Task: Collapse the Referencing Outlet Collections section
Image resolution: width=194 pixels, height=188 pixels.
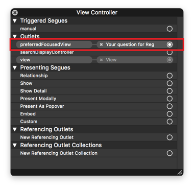Action: click(15, 145)
